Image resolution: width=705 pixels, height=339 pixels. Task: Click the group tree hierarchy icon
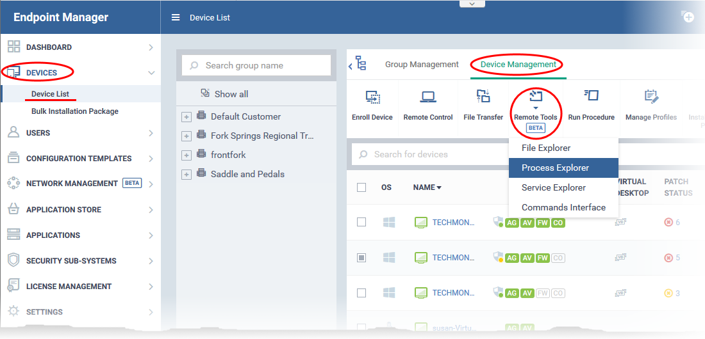coord(361,63)
